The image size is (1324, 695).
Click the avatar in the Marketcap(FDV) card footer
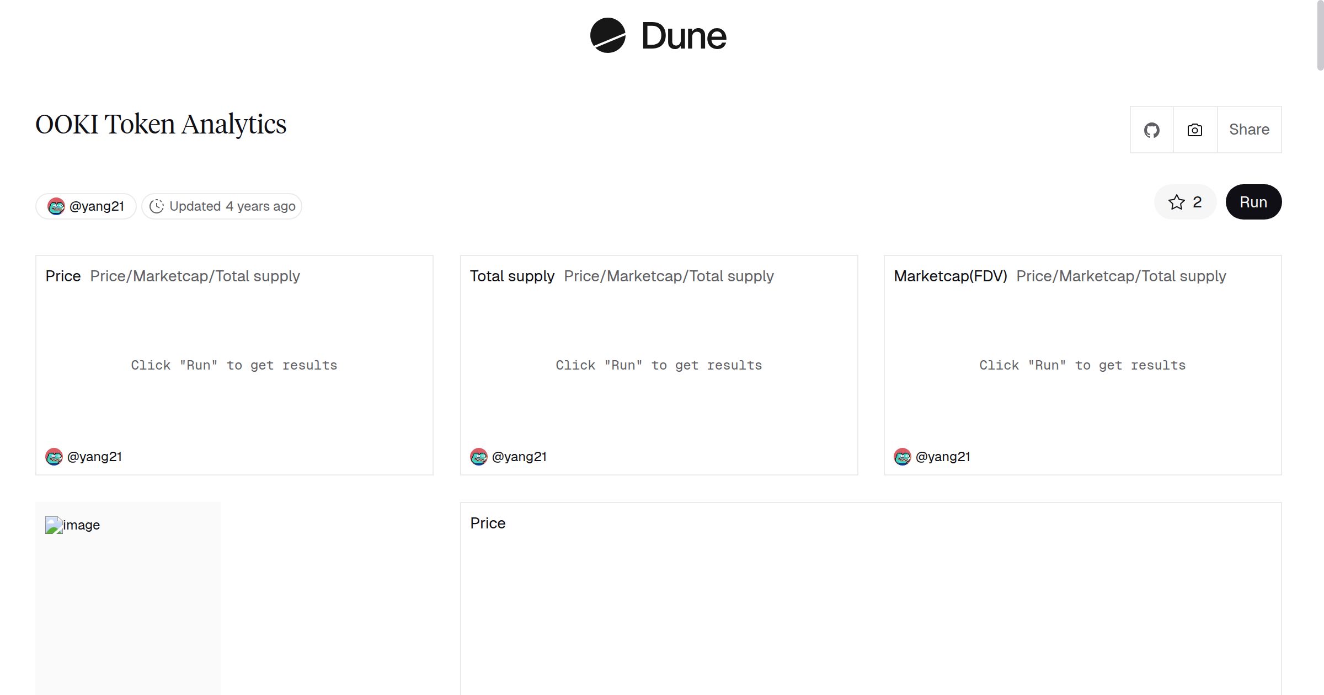point(903,457)
